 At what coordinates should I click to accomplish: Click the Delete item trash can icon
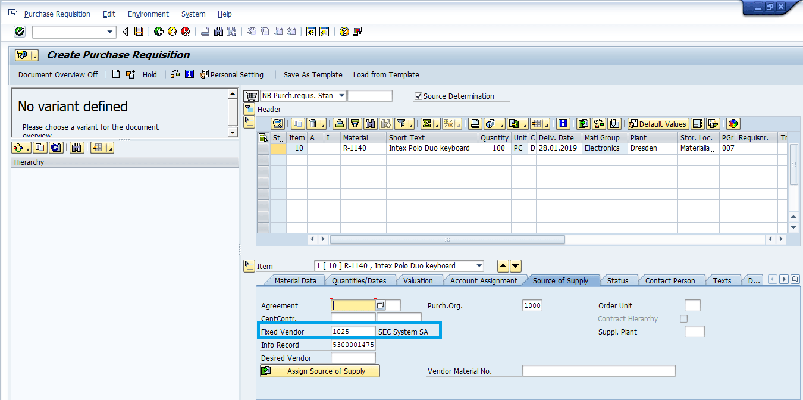[313, 124]
